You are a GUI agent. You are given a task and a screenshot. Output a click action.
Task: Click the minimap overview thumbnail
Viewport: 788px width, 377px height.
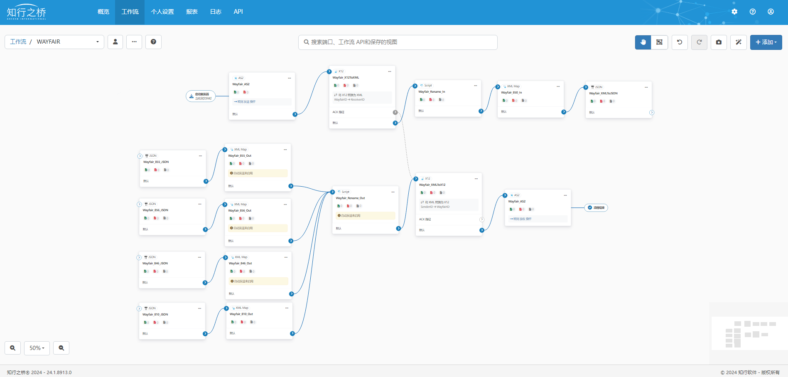(x=750, y=334)
